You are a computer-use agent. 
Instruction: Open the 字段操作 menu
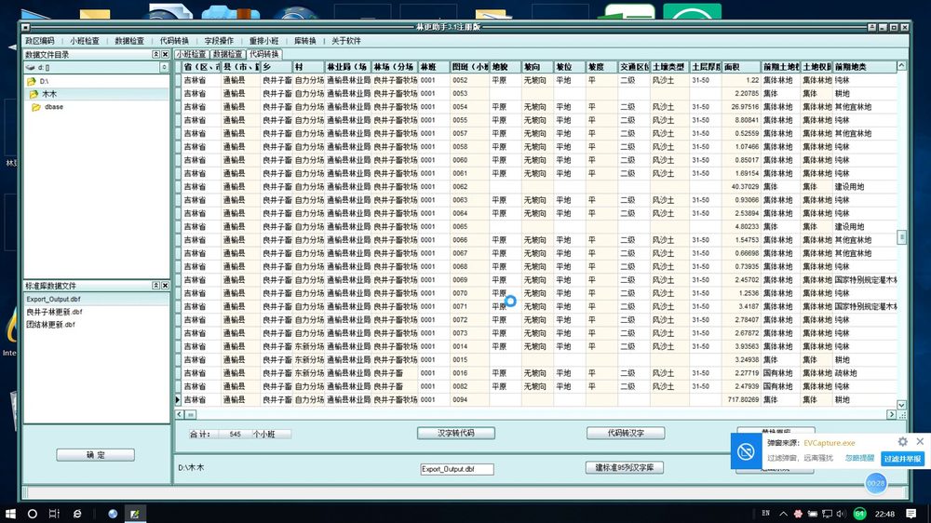pos(219,41)
